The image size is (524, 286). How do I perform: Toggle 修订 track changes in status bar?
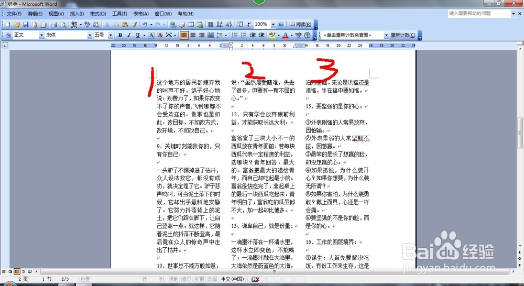click(x=187, y=279)
